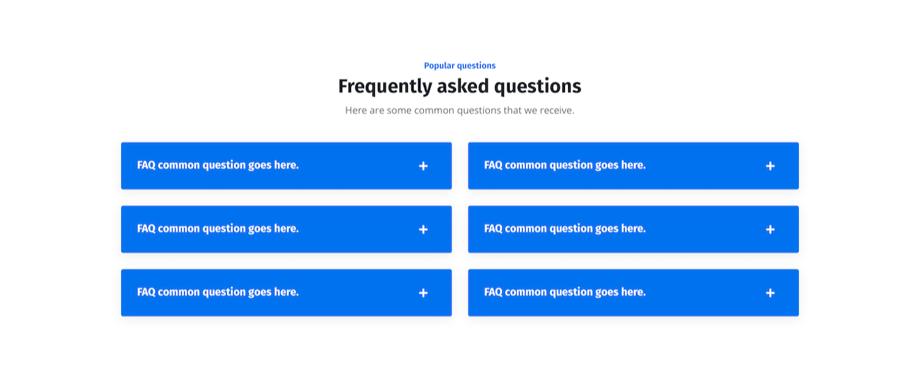This screenshot has height=376, width=920.
Task: Toggle the bottom-right blue accordion bar
Action: click(698, 293)
